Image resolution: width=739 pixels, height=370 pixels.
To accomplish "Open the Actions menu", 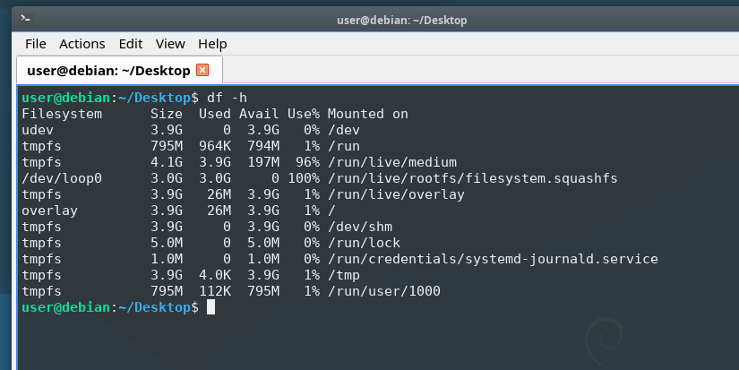I will point(82,44).
